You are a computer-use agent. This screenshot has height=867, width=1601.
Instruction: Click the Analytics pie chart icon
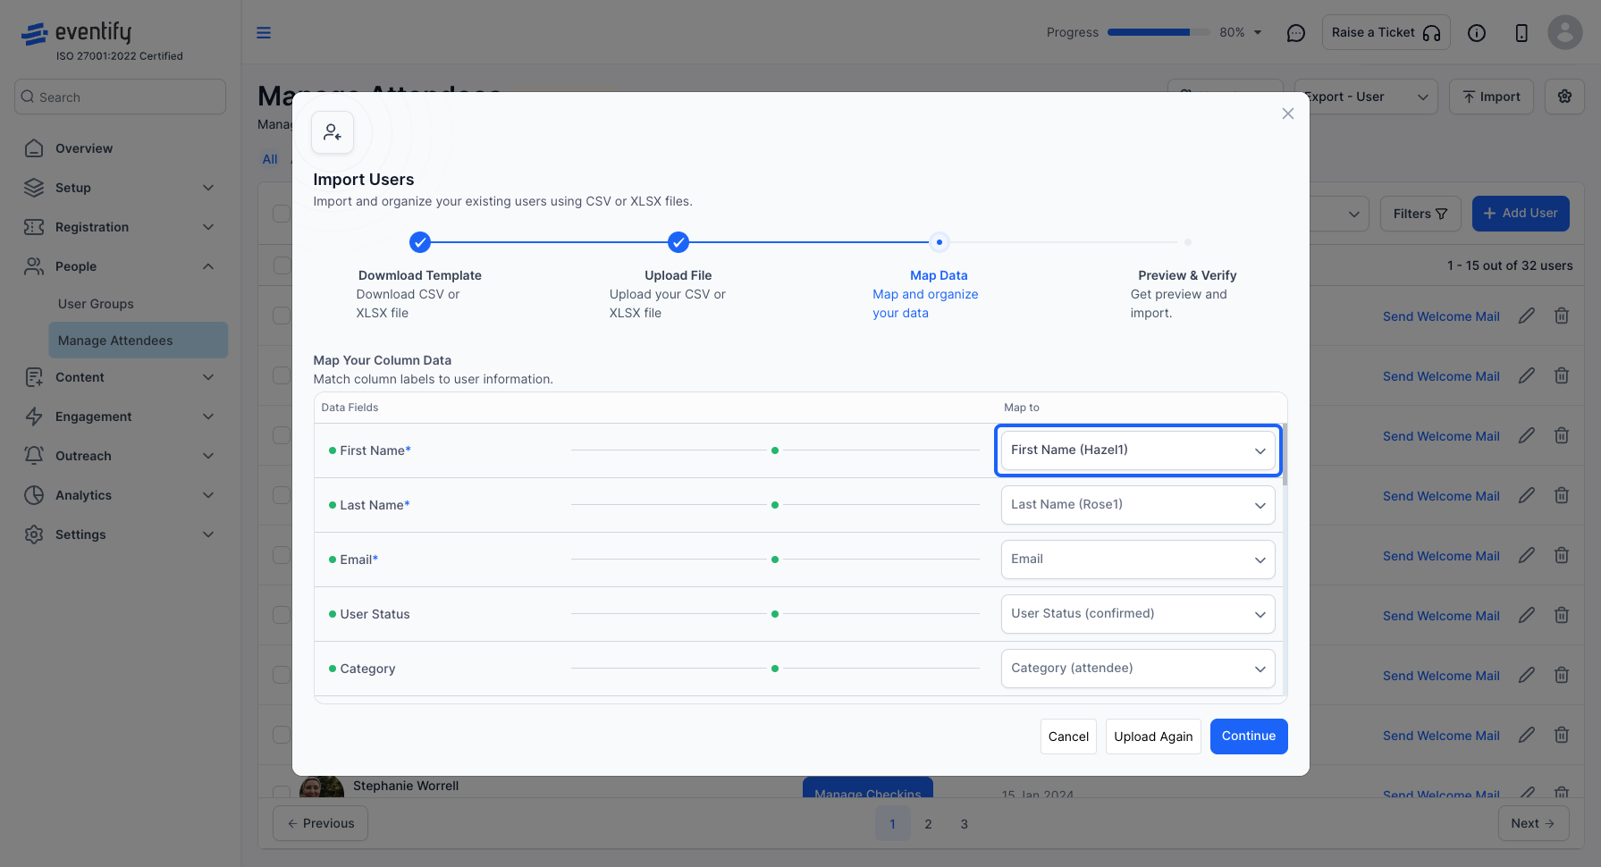[x=34, y=495]
